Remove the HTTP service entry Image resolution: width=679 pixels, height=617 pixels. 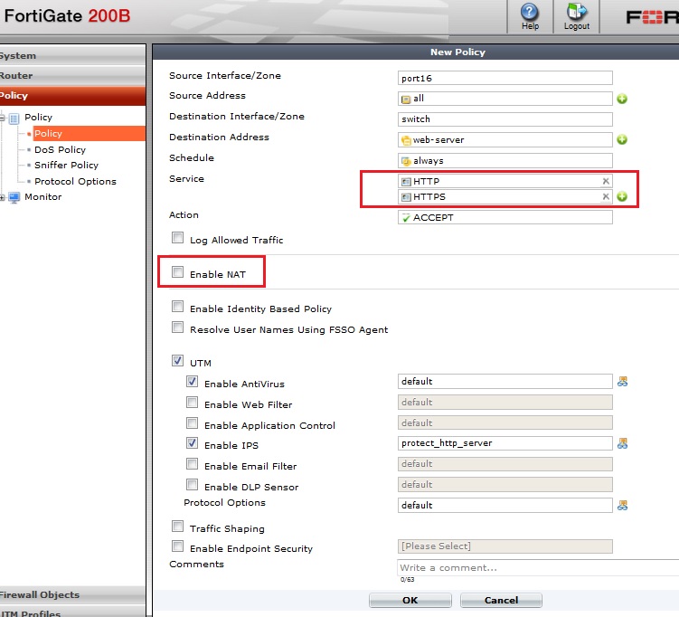coord(606,181)
